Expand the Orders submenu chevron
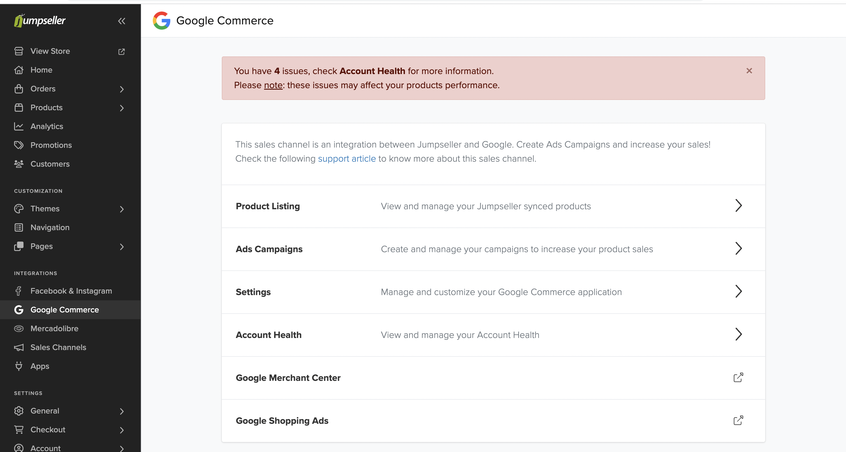 pyautogui.click(x=122, y=89)
